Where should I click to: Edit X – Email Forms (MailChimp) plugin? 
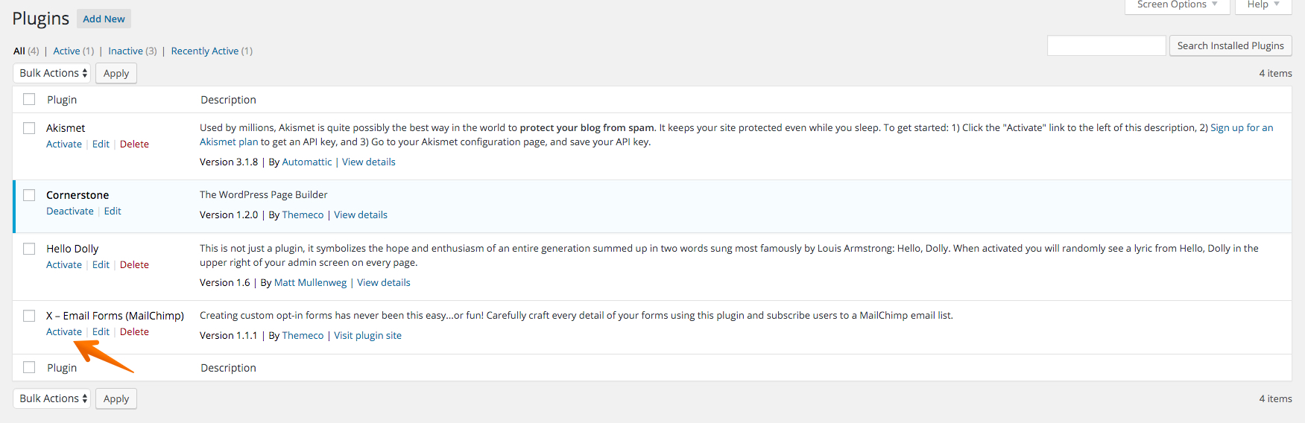tap(101, 331)
